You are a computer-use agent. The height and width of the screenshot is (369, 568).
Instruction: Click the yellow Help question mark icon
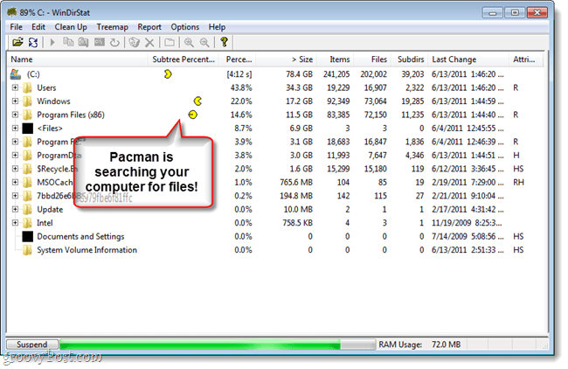coord(224,42)
